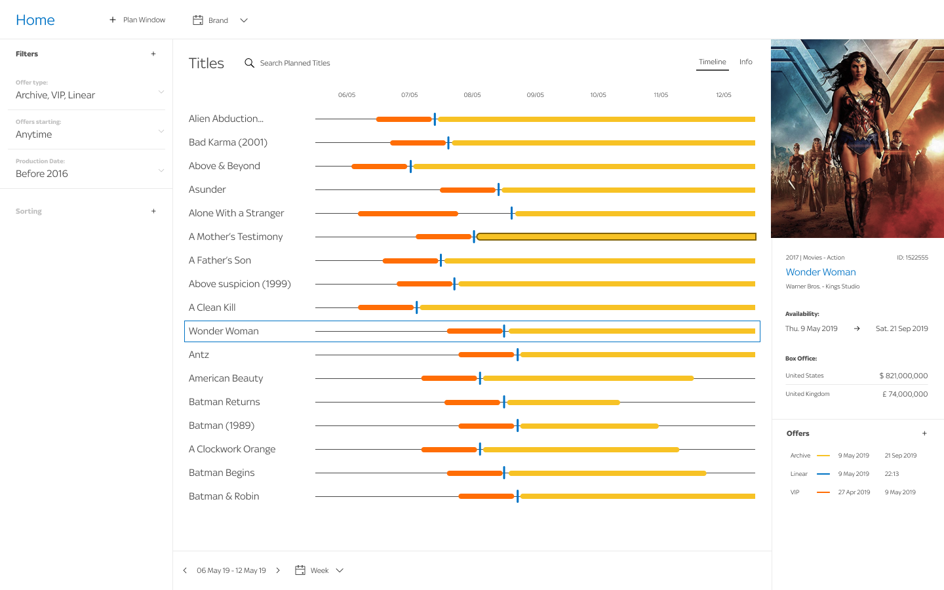
Task: Select the Batman Begins title
Action: click(x=222, y=473)
